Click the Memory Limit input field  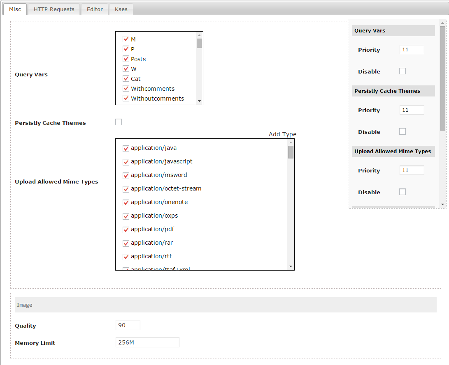147,342
